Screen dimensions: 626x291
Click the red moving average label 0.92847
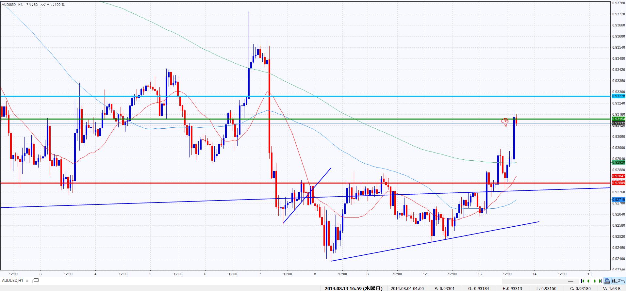(618, 176)
